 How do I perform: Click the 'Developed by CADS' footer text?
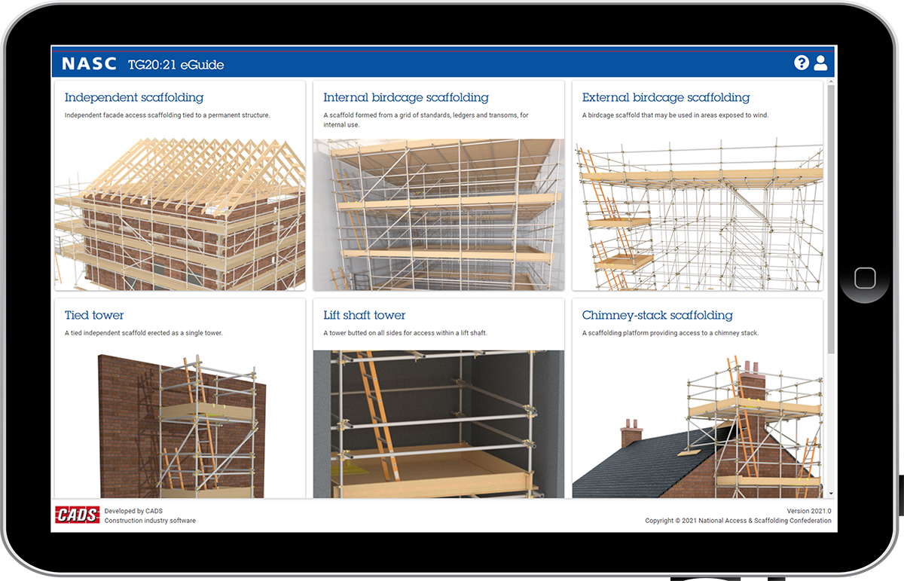133,511
